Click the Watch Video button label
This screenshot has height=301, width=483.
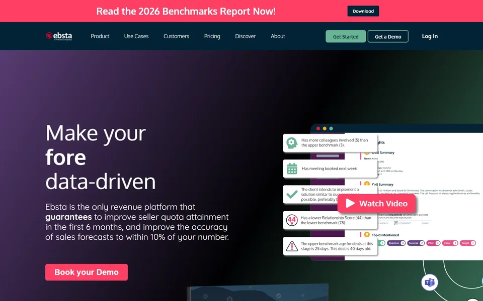pyautogui.click(x=383, y=203)
